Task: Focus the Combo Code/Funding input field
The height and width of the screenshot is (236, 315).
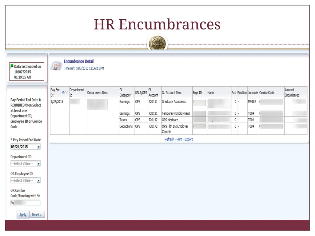Action: (x=26, y=203)
